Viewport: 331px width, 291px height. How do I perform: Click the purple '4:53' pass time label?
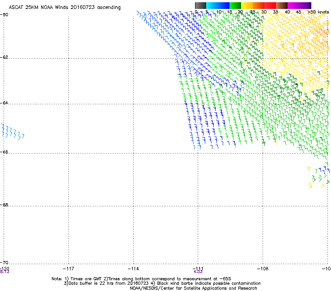coord(198,272)
